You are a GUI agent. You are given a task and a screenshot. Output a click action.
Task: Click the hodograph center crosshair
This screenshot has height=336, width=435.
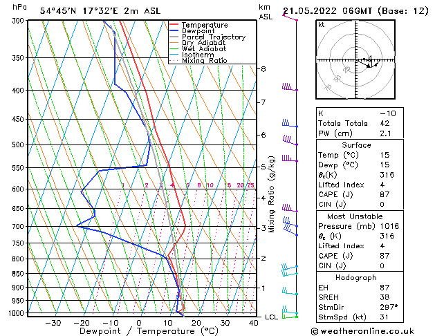coord(356,59)
